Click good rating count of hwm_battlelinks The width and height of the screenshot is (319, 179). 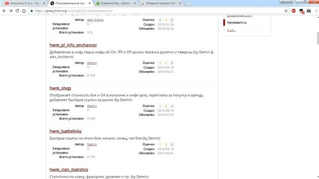tap(160, 144)
